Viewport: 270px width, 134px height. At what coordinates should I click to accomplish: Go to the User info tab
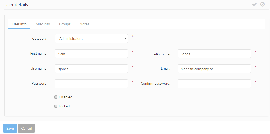tap(19, 24)
